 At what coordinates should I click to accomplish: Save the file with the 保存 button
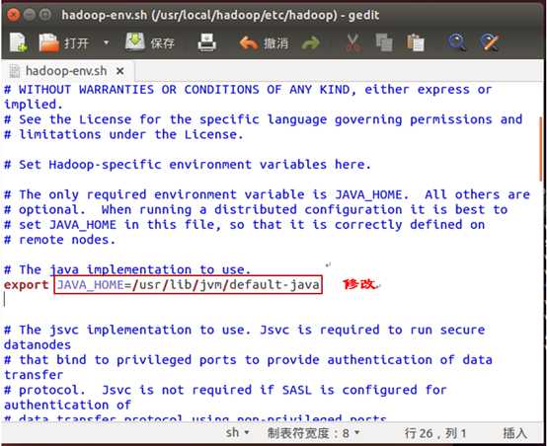[150, 42]
